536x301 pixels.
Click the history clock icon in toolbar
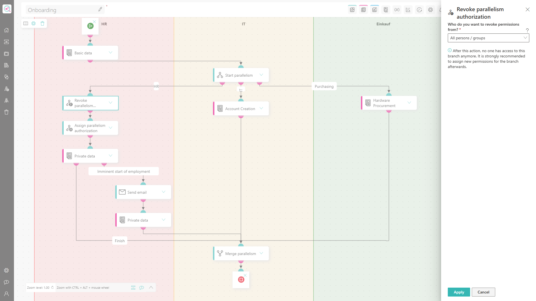(x=419, y=10)
